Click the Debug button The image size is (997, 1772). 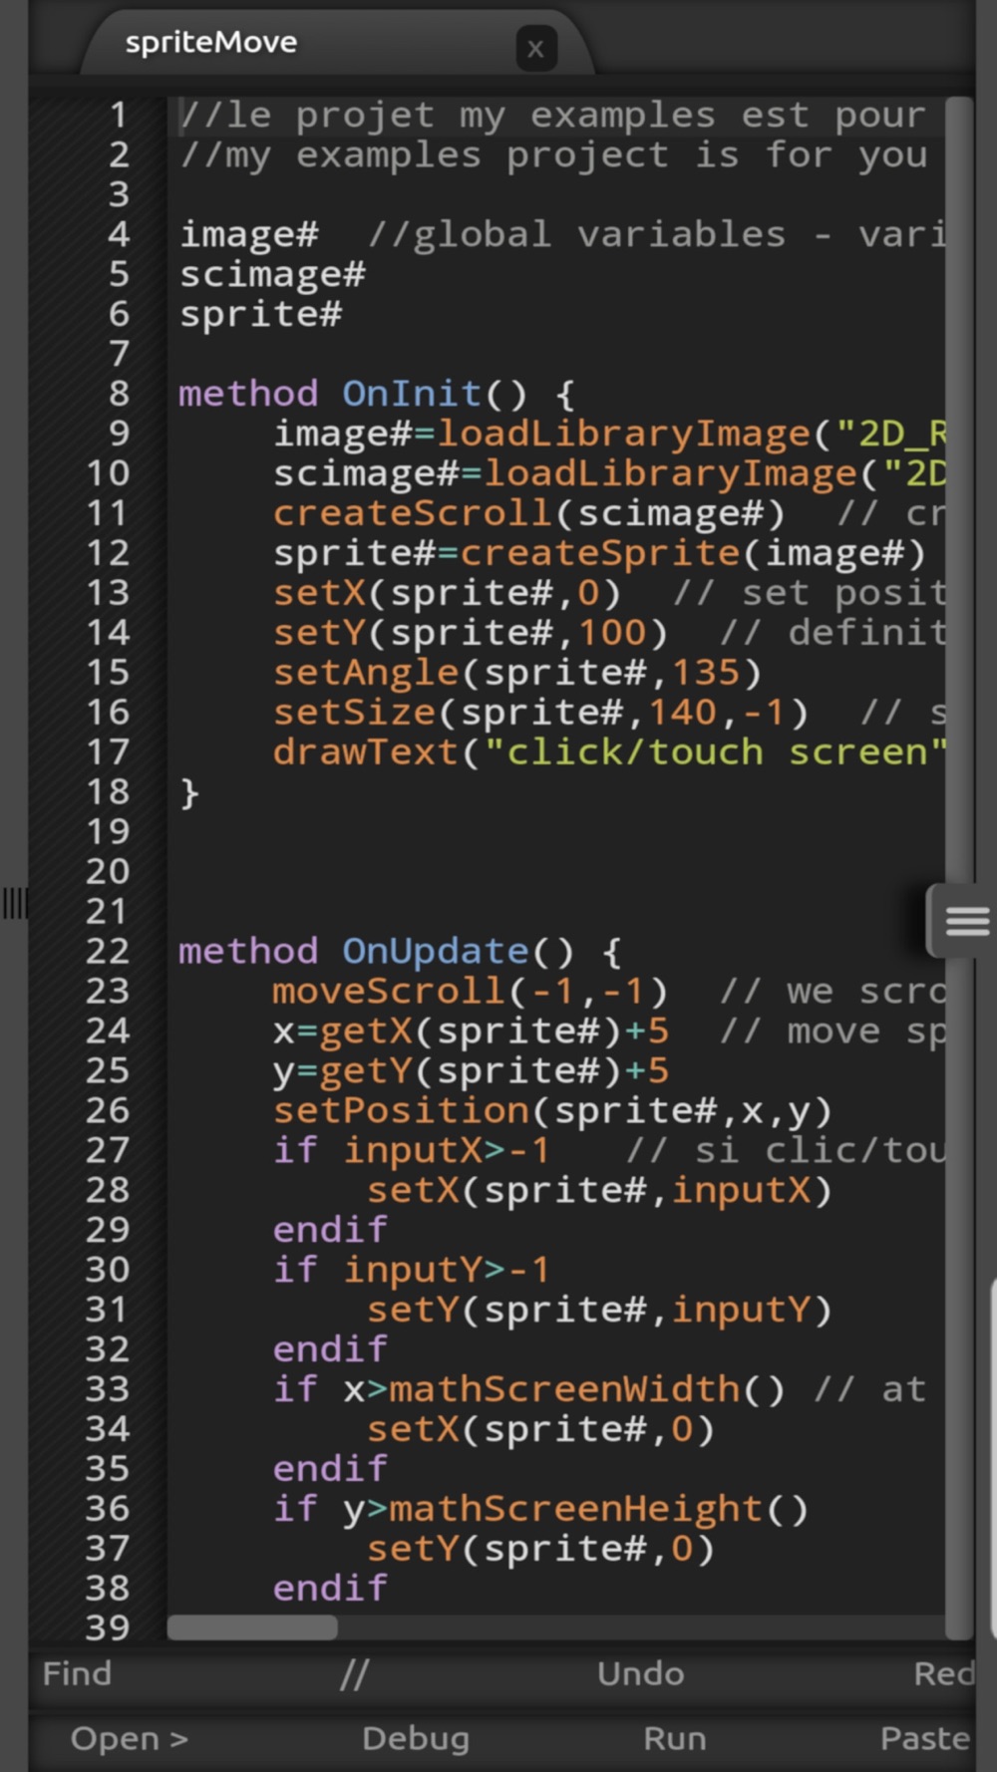416,1739
